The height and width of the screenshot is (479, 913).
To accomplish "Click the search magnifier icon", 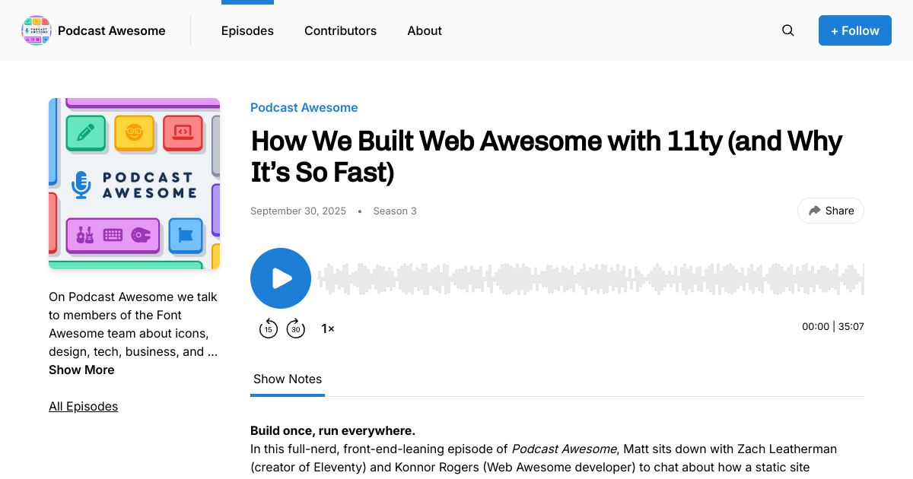I will coord(787,30).
